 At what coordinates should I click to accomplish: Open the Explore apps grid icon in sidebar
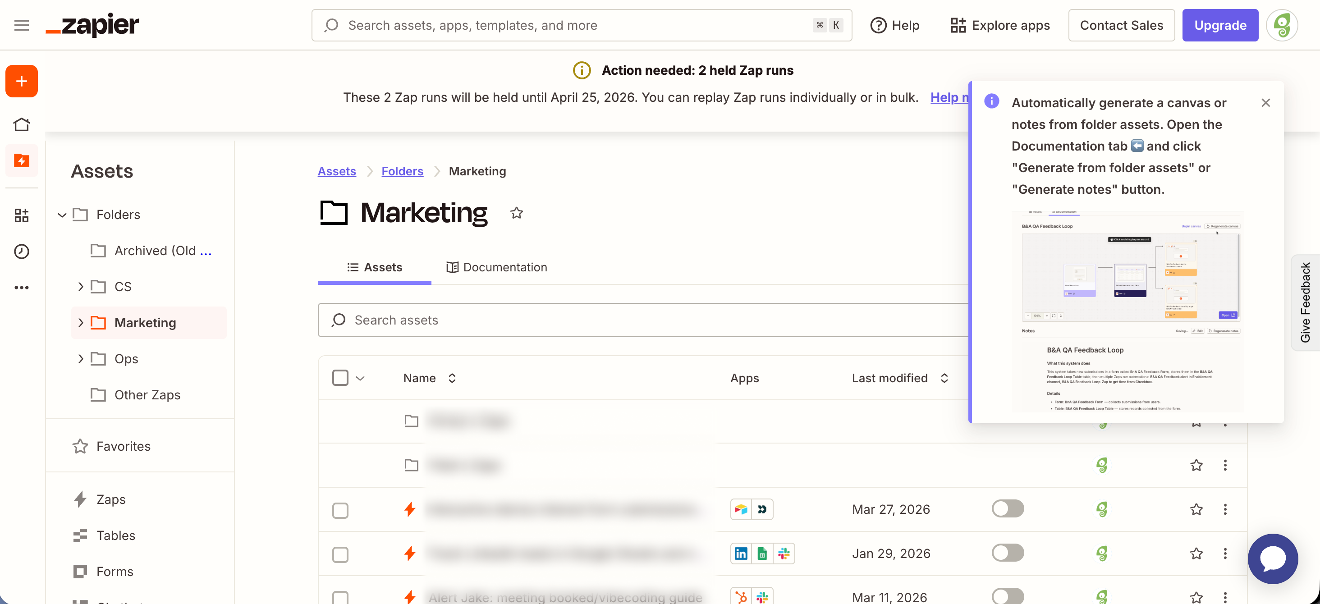tap(21, 215)
